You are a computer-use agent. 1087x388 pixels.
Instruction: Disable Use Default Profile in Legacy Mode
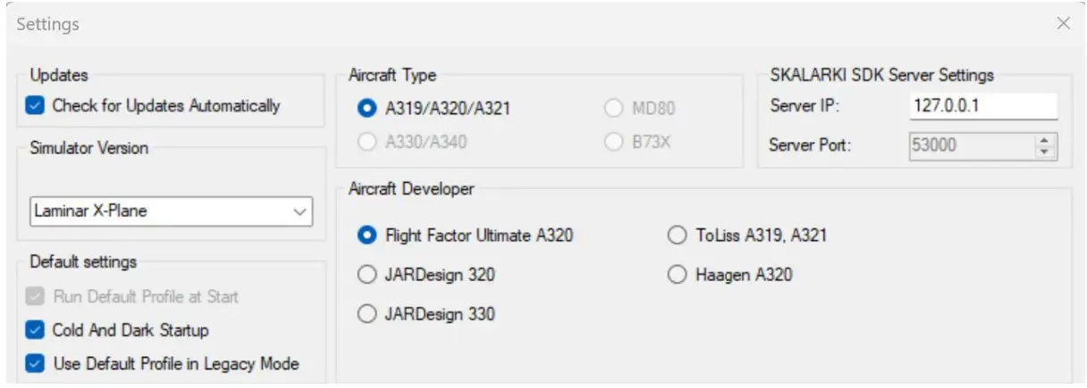tap(36, 364)
